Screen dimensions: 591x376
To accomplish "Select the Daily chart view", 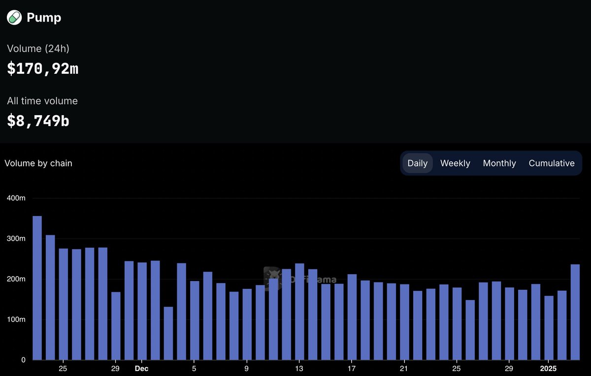I will click(418, 163).
